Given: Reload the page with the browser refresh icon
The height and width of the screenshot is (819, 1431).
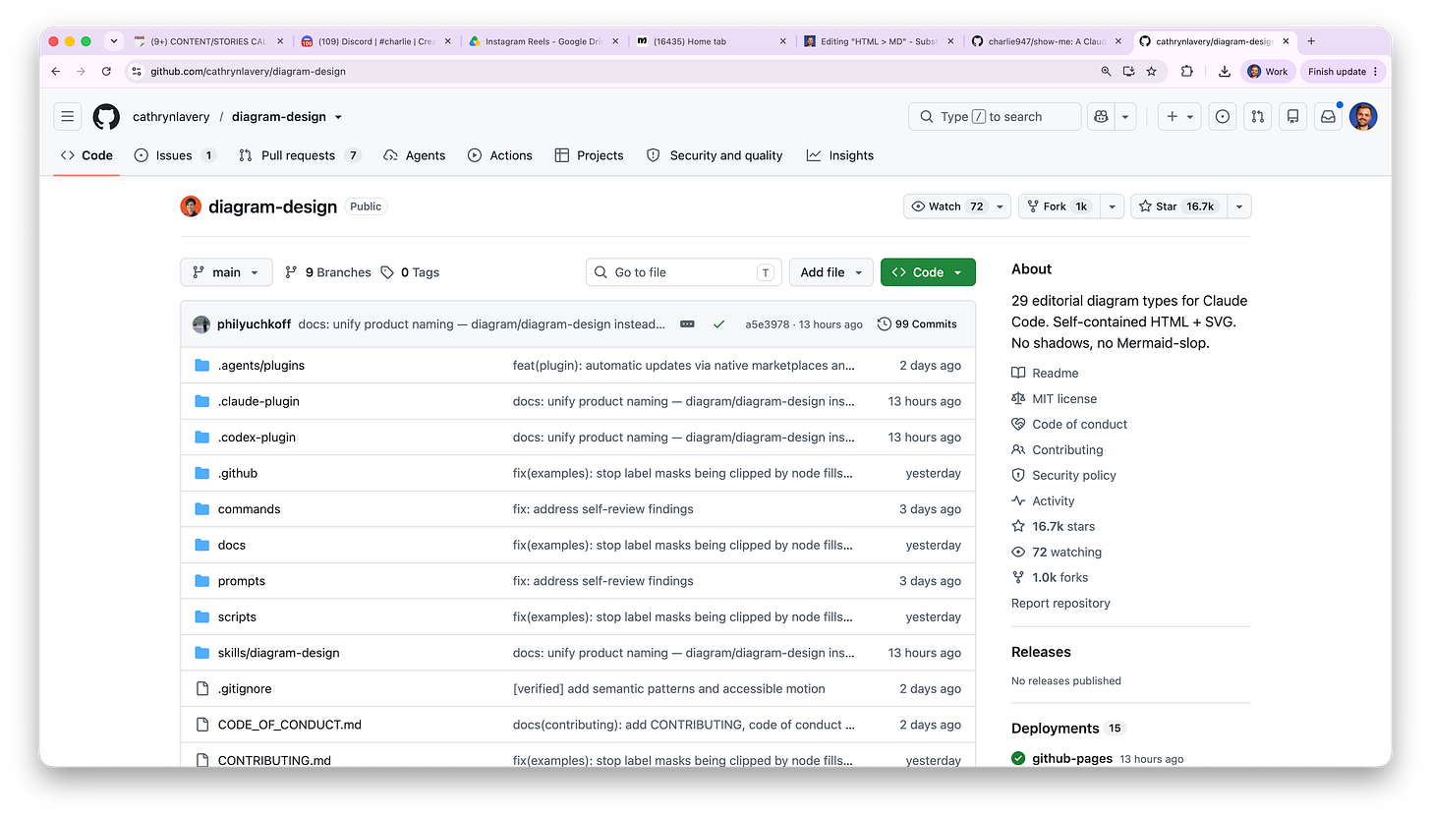Looking at the screenshot, I should point(106,71).
